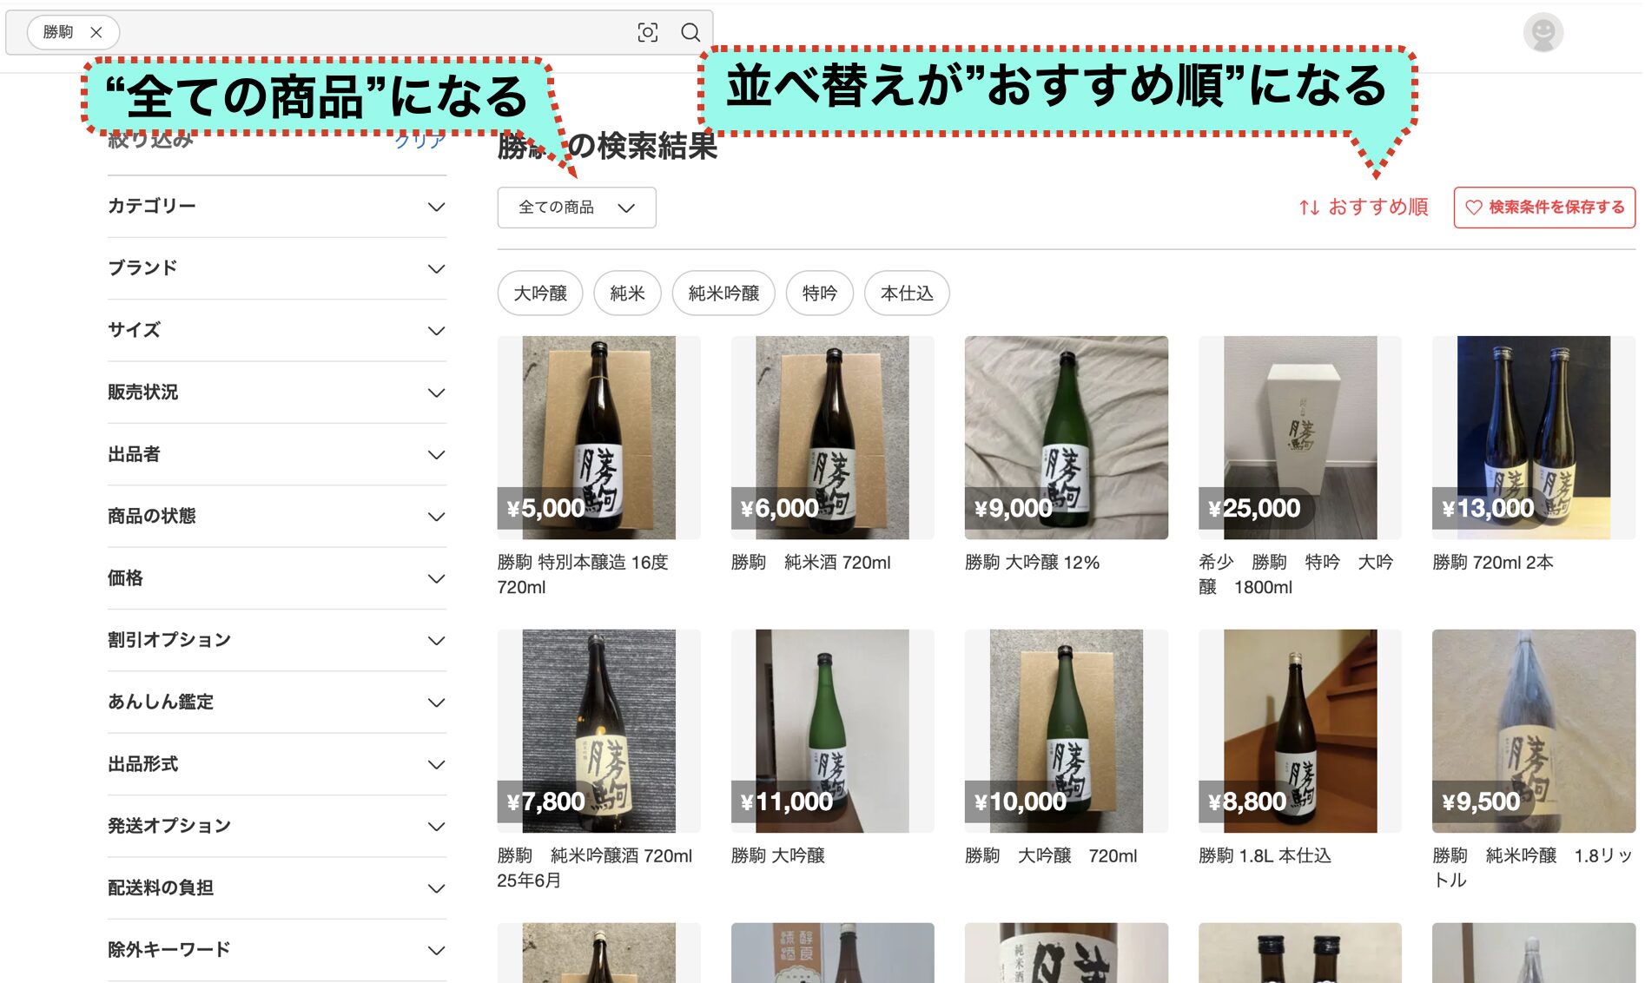Expand the 発送オプション filter
The image size is (1645, 983).
pyautogui.click(x=277, y=826)
